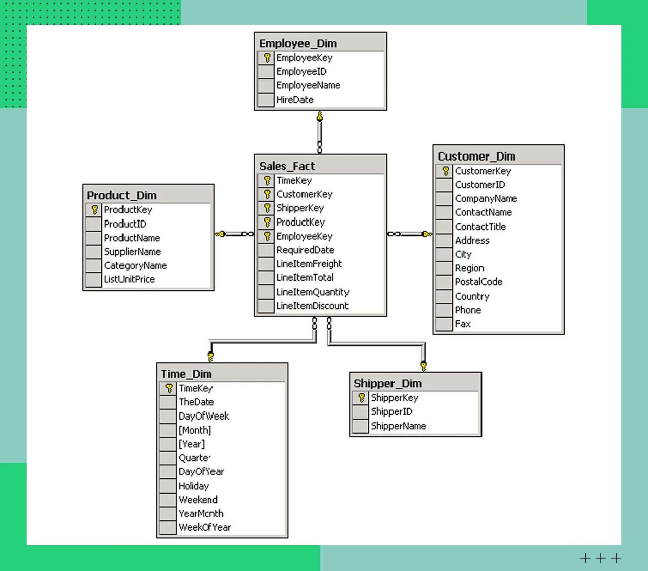This screenshot has width=648, height=571.
Task: Click the key icon beside CustomerKey in Customer_Dim
Action: 445,171
